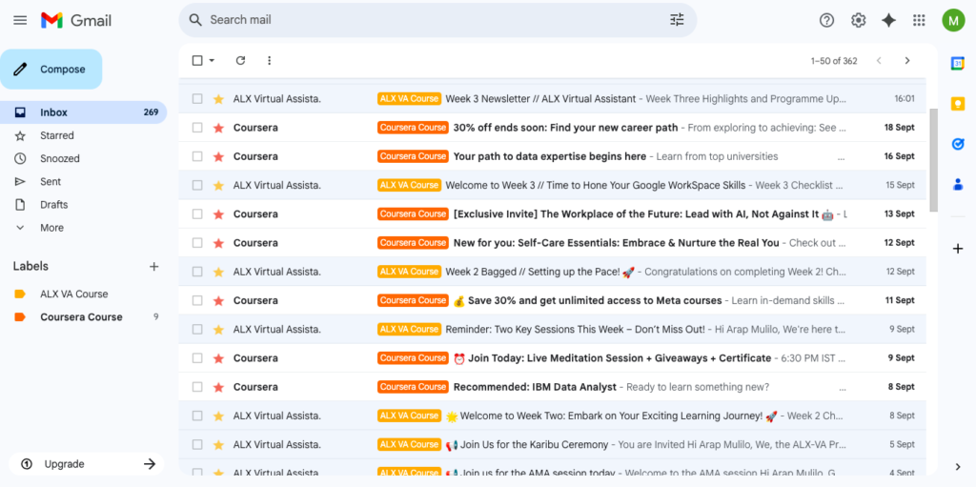Select the 'Week 3 Newsletter' email checkbox
The image size is (976, 487).
pyautogui.click(x=197, y=98)
